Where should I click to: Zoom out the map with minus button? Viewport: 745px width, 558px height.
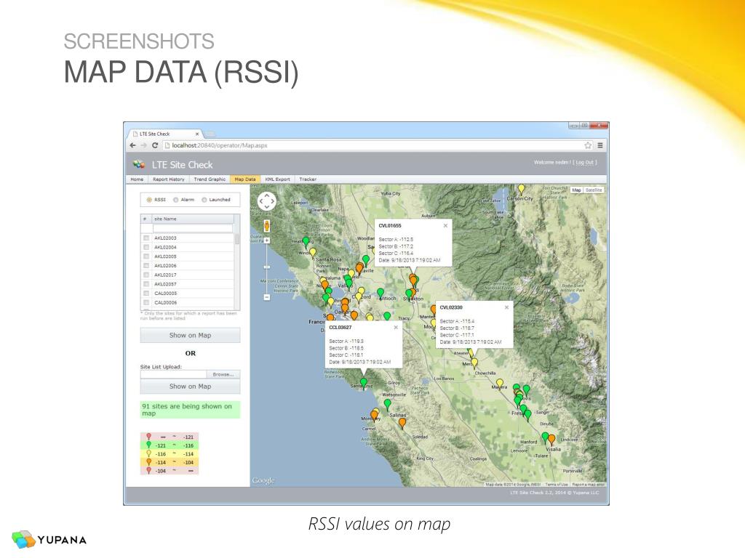pos(267,297)
